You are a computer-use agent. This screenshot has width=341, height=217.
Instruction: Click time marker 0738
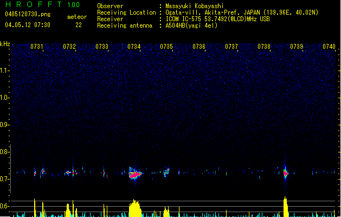click(x=264, y=47)
